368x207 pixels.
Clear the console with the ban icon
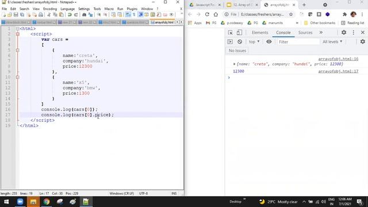tap(240, 42)
